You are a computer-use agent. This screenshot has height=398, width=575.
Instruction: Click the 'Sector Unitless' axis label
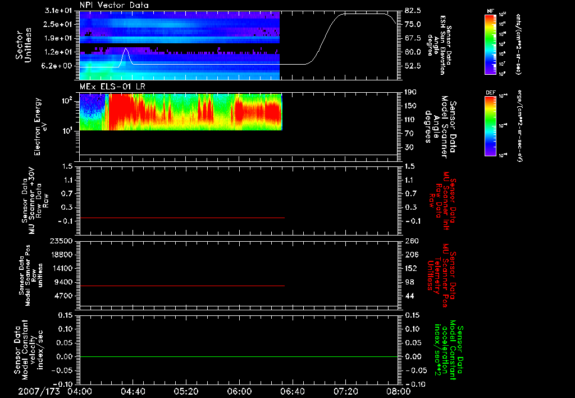coord(24,45)
